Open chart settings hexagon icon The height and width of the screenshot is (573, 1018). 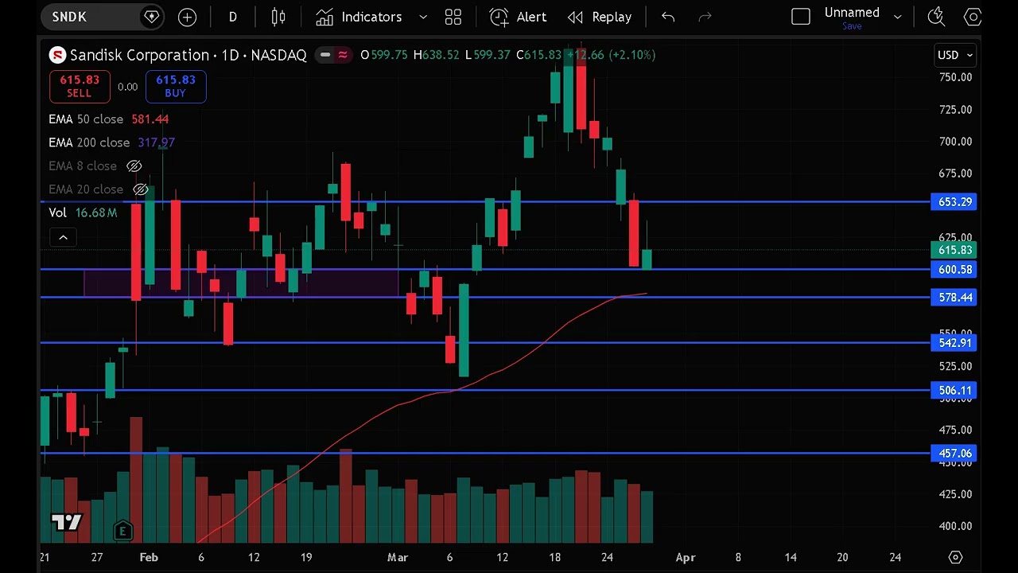point(973,17)
